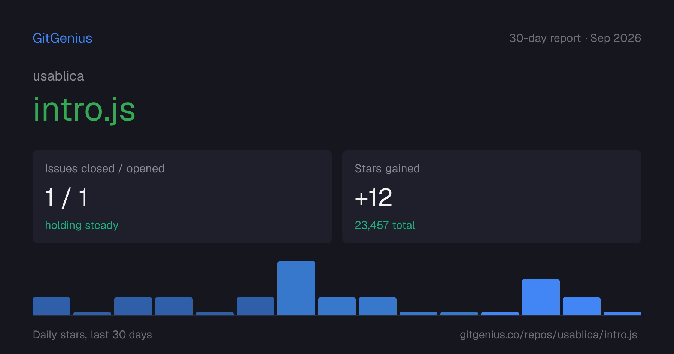Click the 30-day report Sep 2026 label

pyautogui.click(x=575, y=38)
